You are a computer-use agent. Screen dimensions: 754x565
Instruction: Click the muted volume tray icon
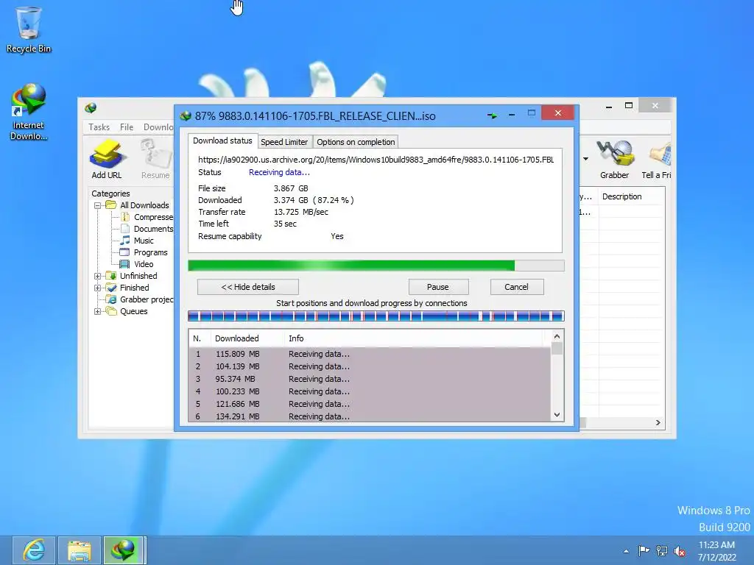(680, 551)
